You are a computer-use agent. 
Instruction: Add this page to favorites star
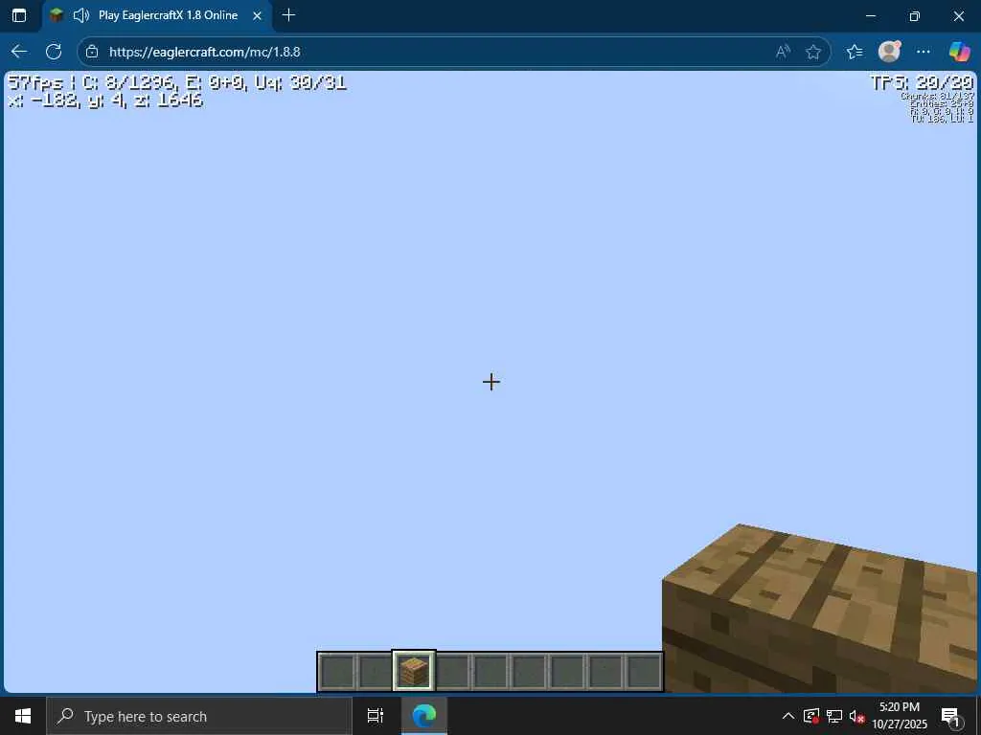click(x=812, y=52)
